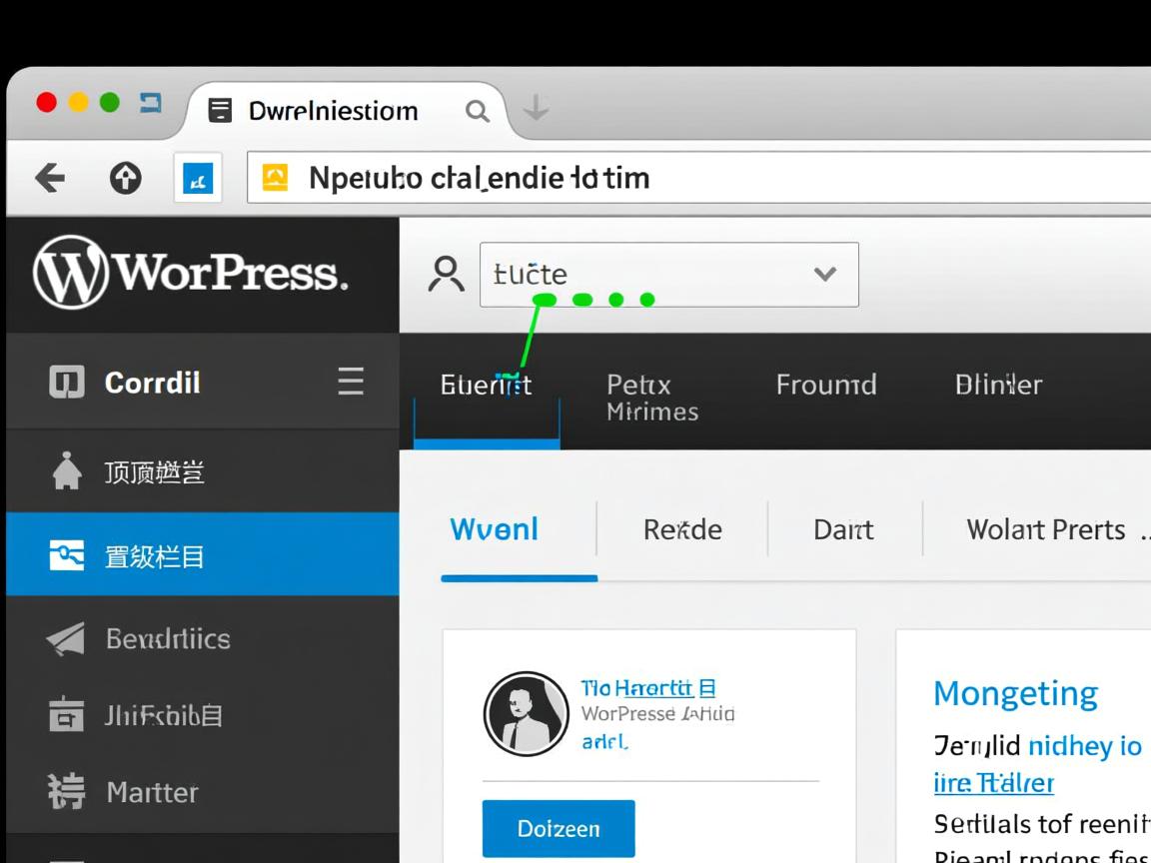Switch to the Rekde tab
Image resolution: width=1151 pixels, height=863 pixels.
pos(682,529)
